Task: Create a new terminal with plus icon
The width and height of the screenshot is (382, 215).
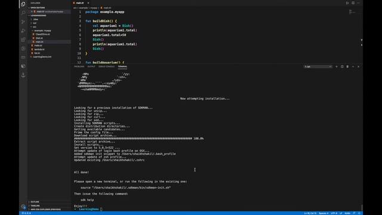Action: [337, 66]
